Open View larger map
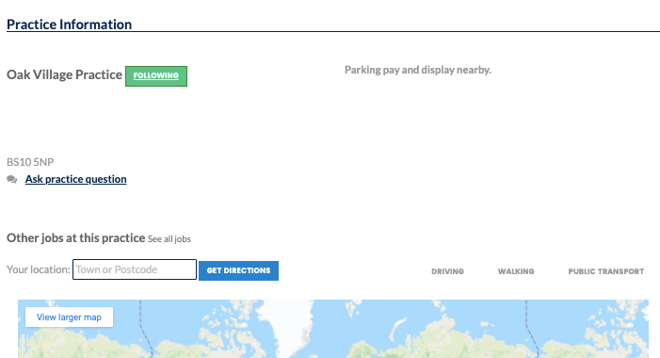The height and width of the screenshot is (358, 660). click(69, 317)
